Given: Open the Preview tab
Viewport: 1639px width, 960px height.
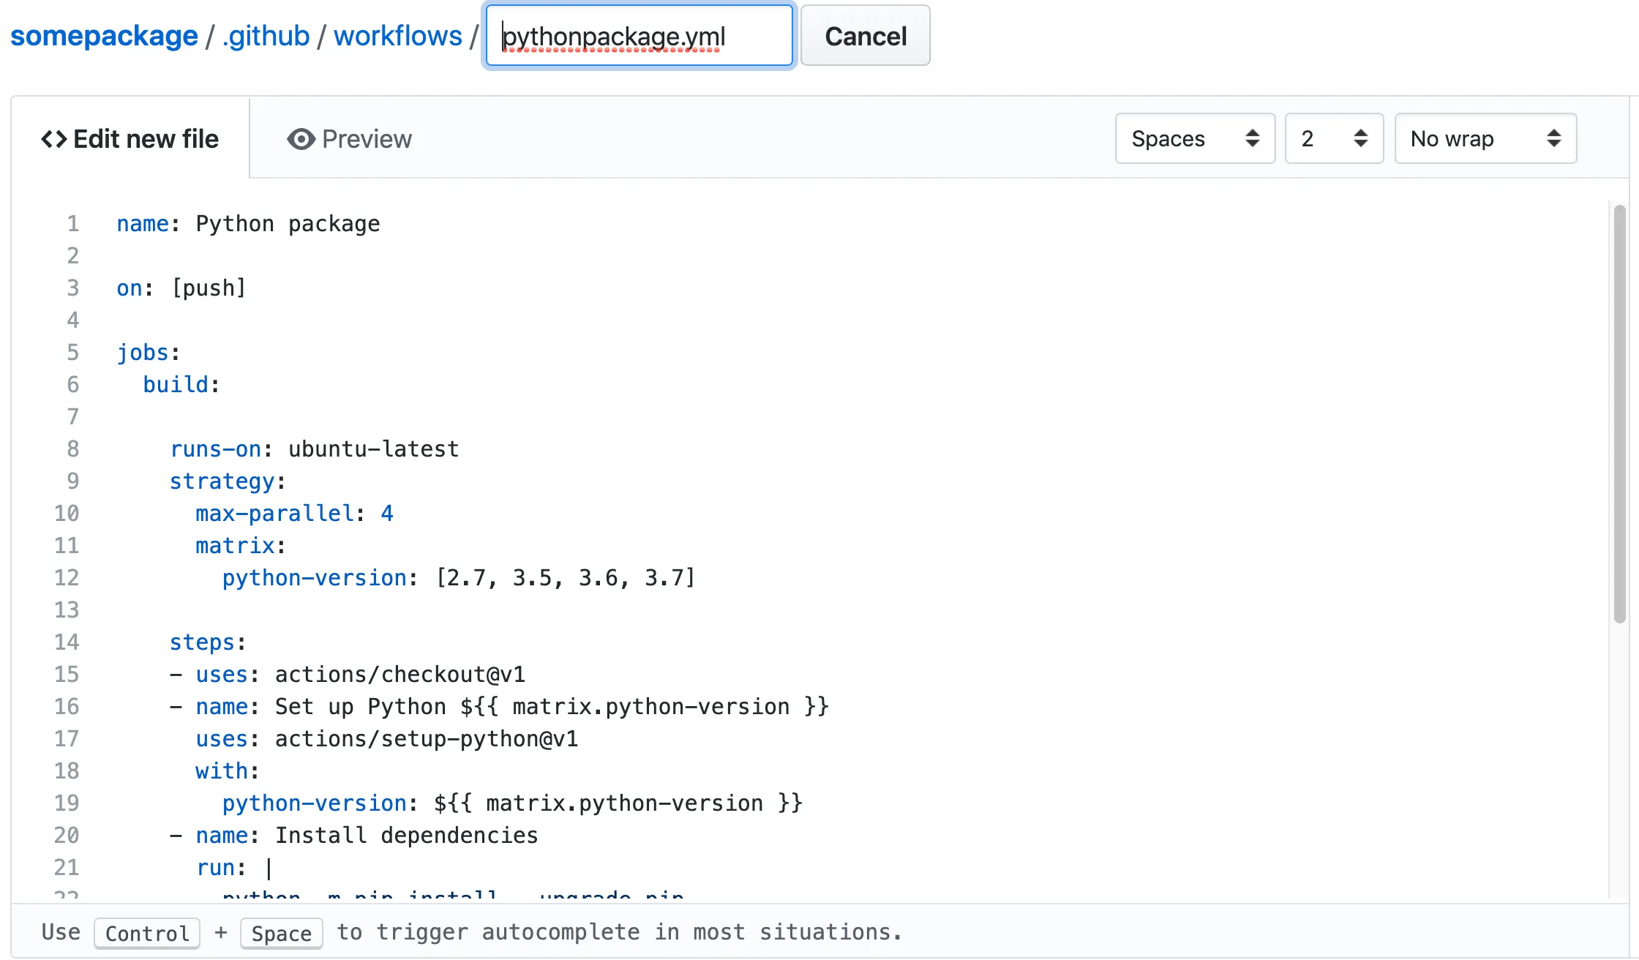Looking at the screenshot, I should point(350,139).
